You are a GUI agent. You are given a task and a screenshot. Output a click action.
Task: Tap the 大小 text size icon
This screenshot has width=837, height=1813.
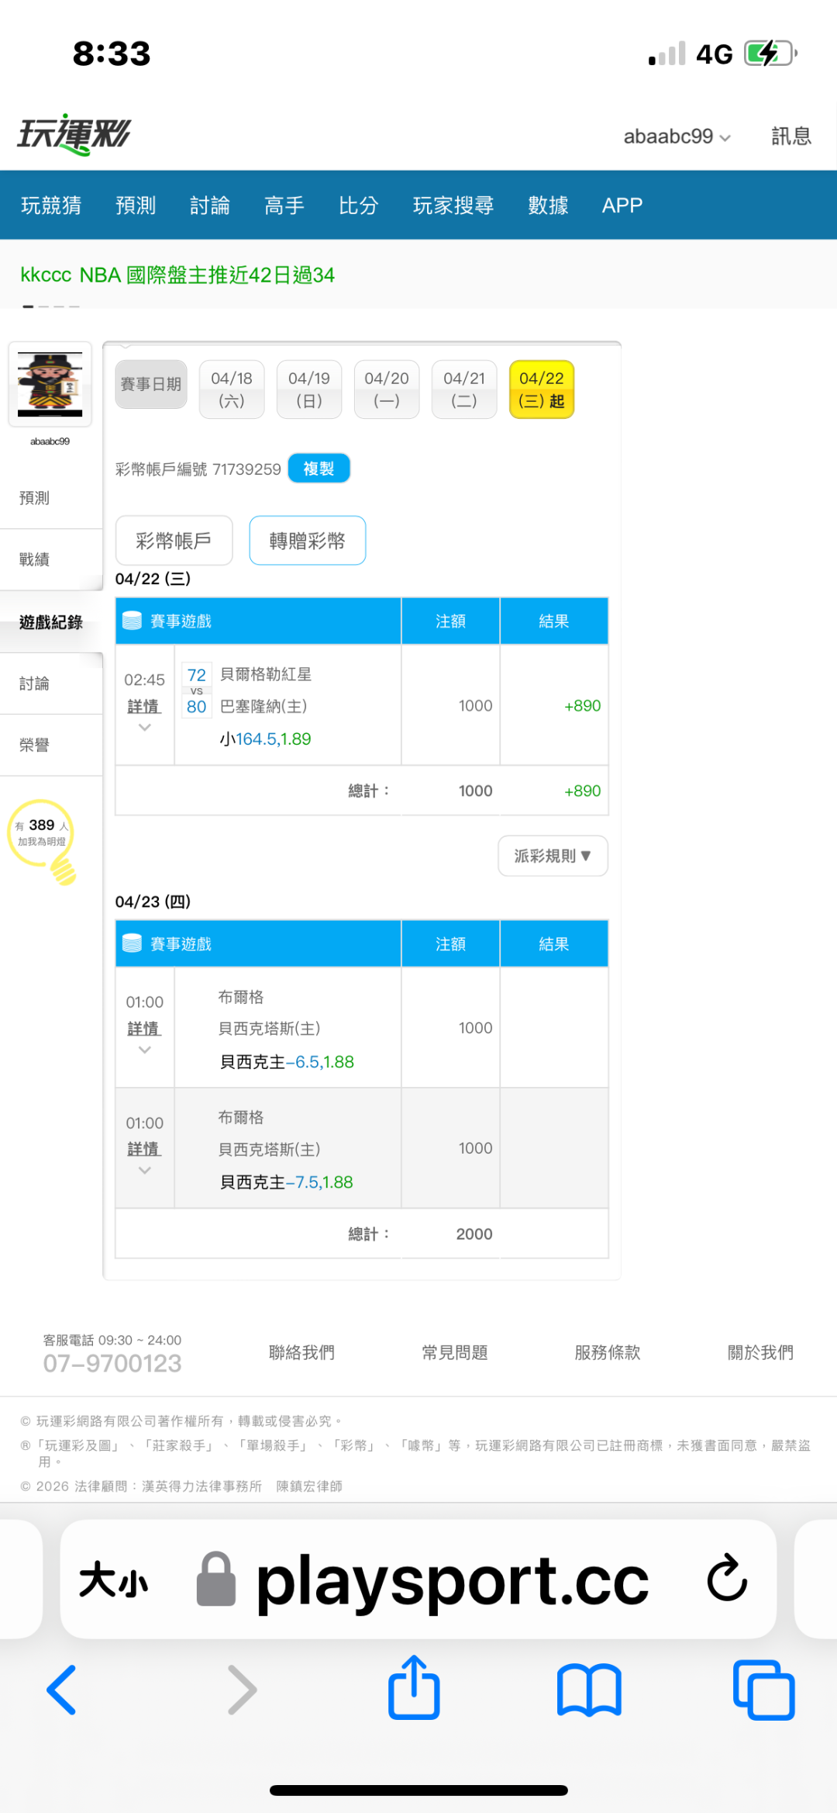pyautogui.click(x=113, y=1579)
